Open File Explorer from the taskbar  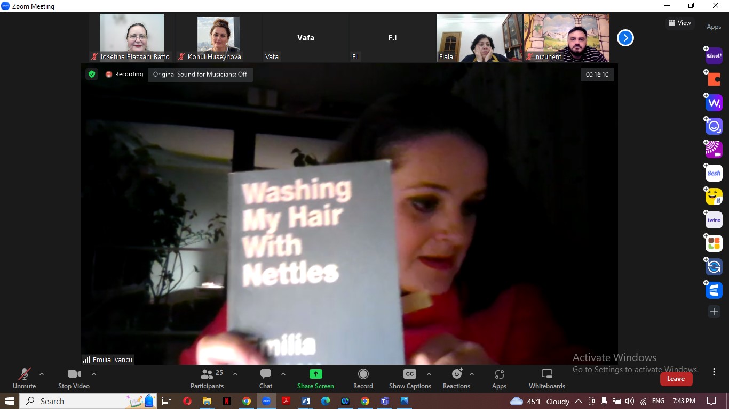tap(207, 401)
